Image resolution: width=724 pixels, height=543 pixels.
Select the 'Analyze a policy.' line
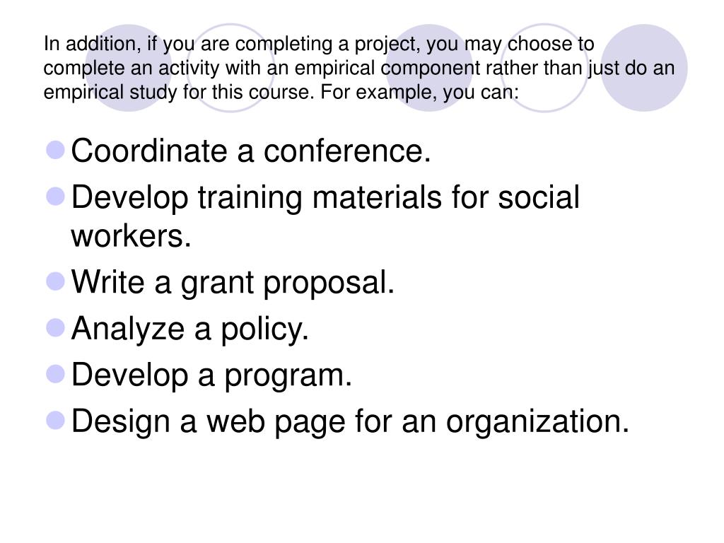[x=189, y=329]
